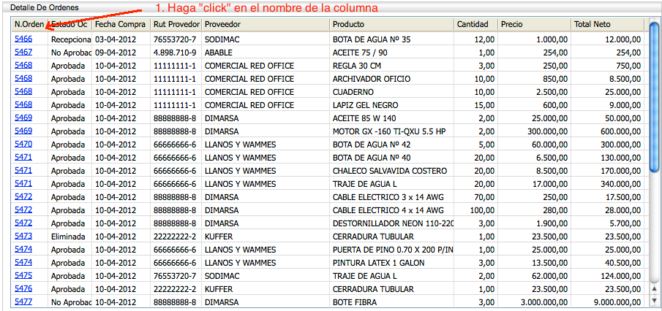The image size is (662, 311).
Task: Open order 5474 link in PUERTA DE PINO row
Action: click(x=23, y=249)
